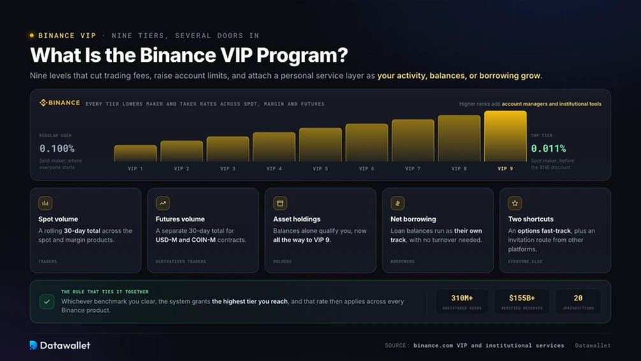Image resolution: width=641 pixels, height=361 pixels.
Task: Click the Two shortcuts star icon
Action: coord(515,203)
